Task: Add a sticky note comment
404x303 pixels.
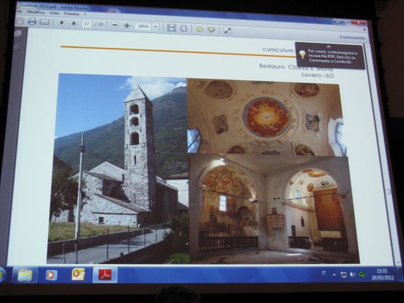Action: 199,29
